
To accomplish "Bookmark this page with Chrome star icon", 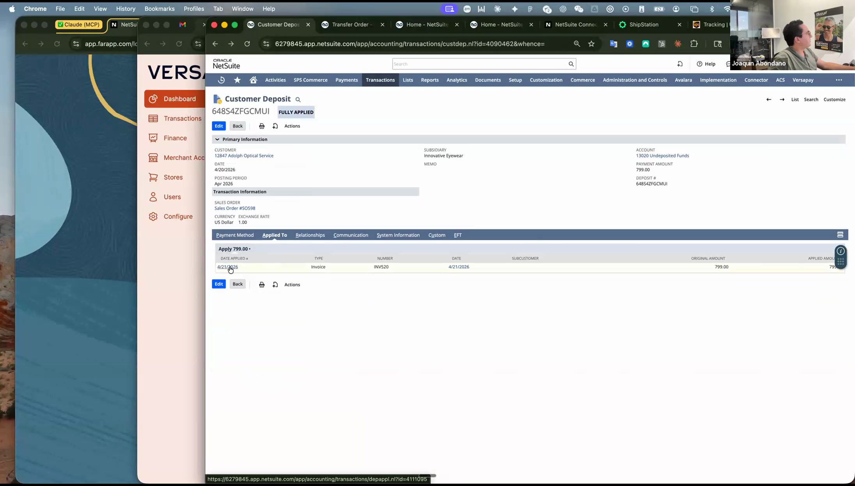I will point(591,44).
